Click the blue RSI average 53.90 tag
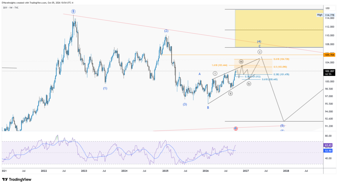Screen dimensions: 338x185 [328, 151]
